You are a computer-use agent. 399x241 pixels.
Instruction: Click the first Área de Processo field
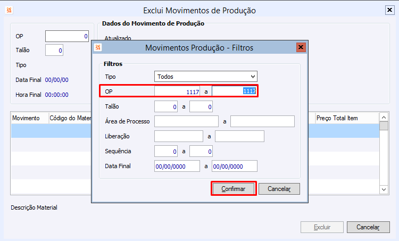tap(186, 121)
